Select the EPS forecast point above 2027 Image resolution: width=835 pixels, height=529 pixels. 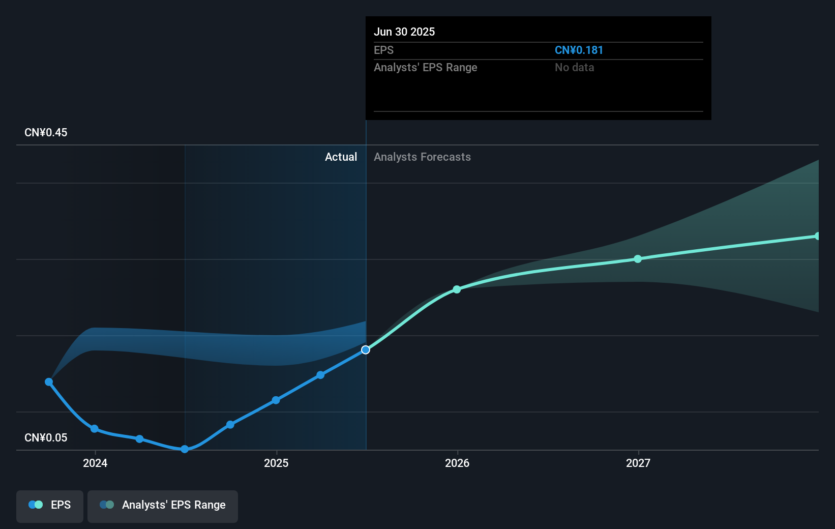[x=638, y=259]
